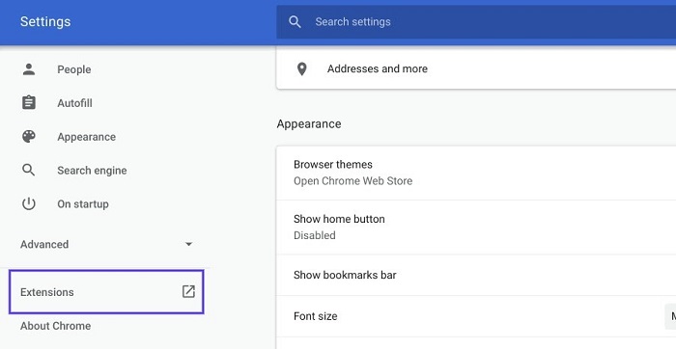Screen dimensions: 676x349
Task: Toggle the Show home button row
Action: point(476,228)
